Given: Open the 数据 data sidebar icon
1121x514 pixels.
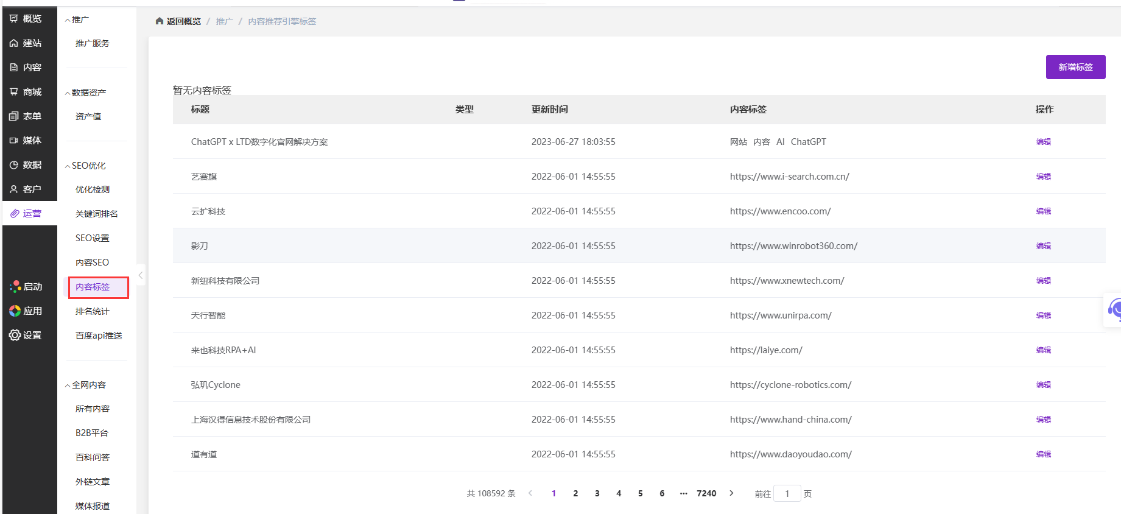Looking at the screenshot, I should [x=13, y=165].
